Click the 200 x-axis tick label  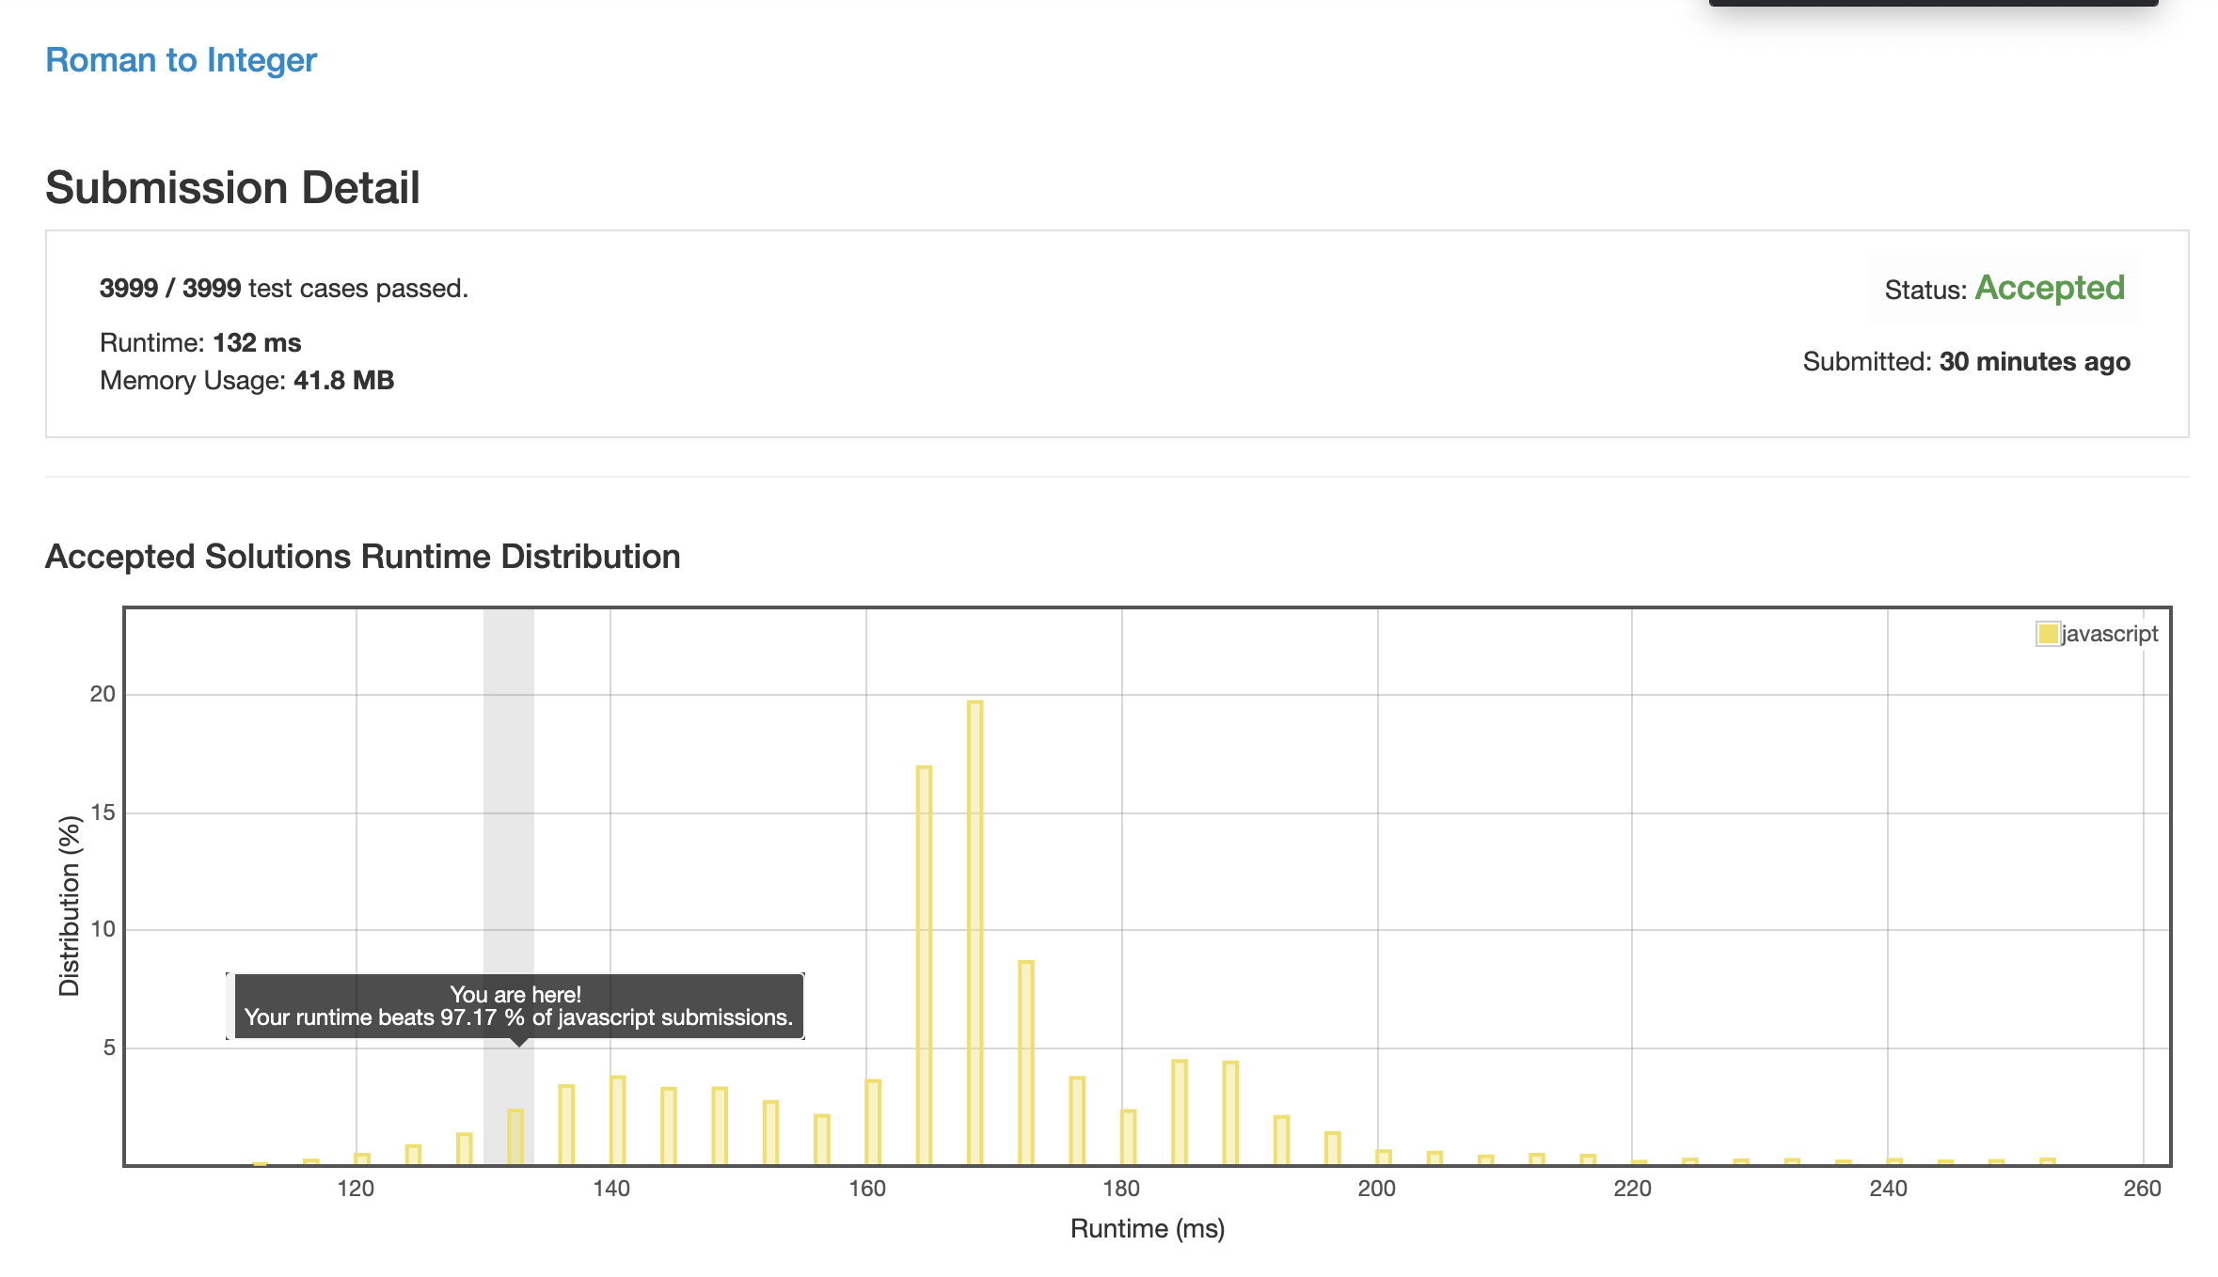point(1377,1189)
